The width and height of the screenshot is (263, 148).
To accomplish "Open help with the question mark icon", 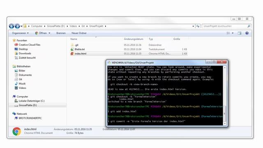I will tap(247, 33).
